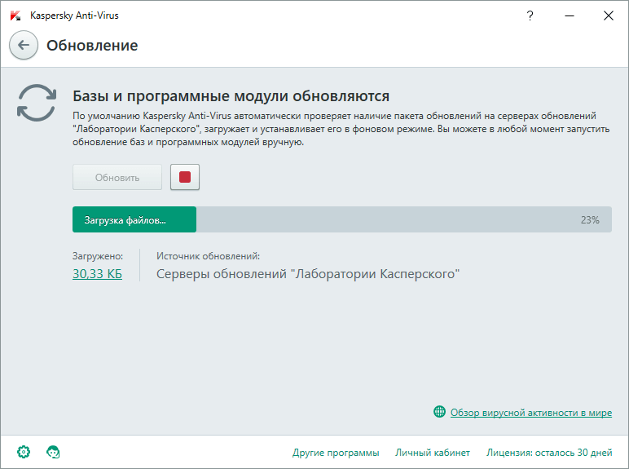This screenshot has width=629, height=469.
Task: Open Обзор вирусной активности в мире link
Action: point(531,413)
